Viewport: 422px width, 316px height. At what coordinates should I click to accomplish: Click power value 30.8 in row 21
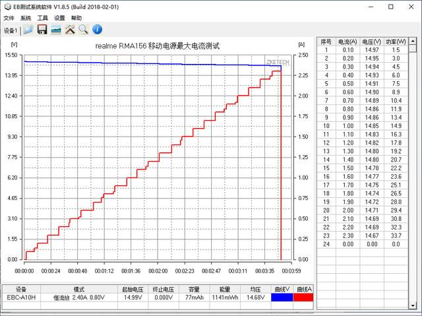tap(396, 219)
